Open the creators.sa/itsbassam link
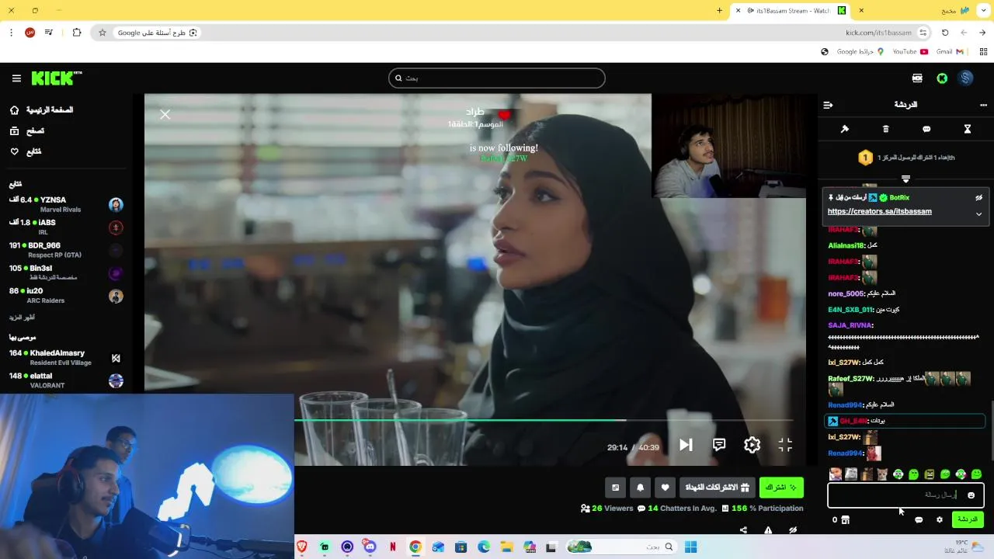Viewport: 994px width, 559px height. pyautogui.click(x=880, y=211)
